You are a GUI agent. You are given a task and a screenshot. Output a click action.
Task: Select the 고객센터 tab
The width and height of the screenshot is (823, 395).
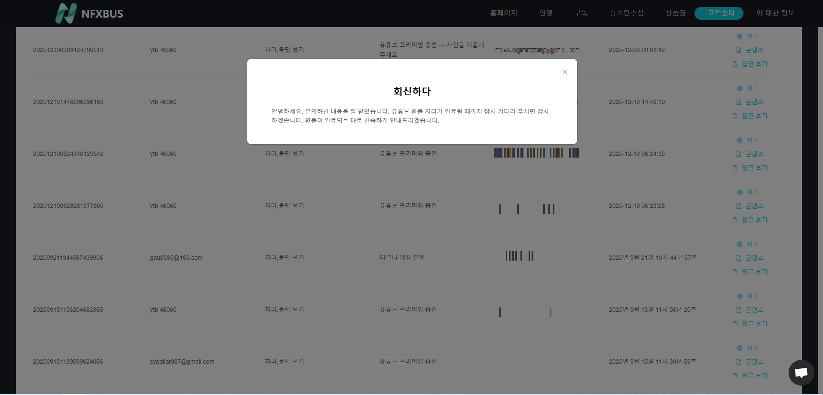click(719, 13)
